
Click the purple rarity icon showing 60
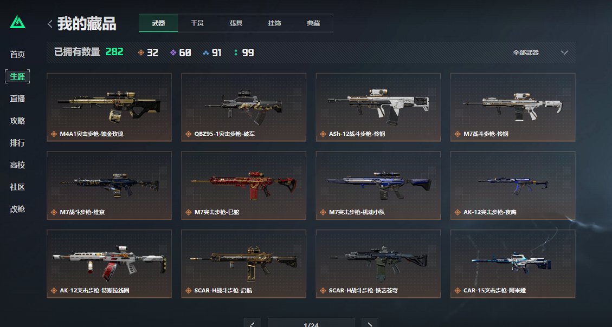point(173,53)
